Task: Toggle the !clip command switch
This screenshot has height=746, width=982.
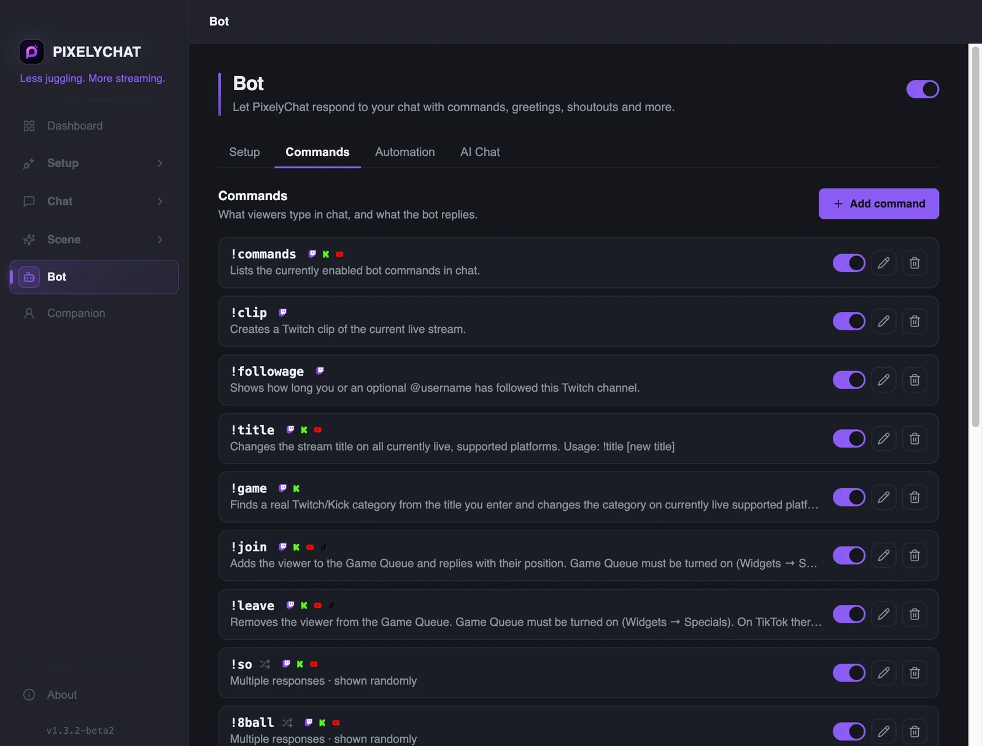Action: click(849, 321)
